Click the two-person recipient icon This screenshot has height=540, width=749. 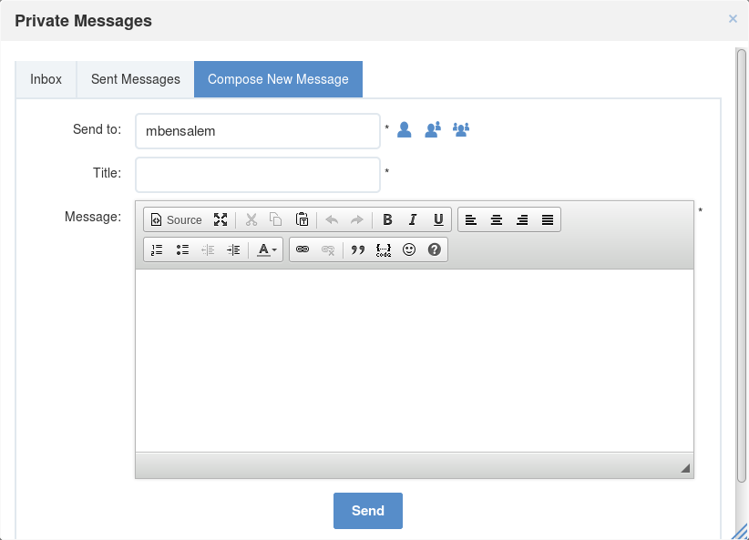pyautogui.click(x=433, y=129)
